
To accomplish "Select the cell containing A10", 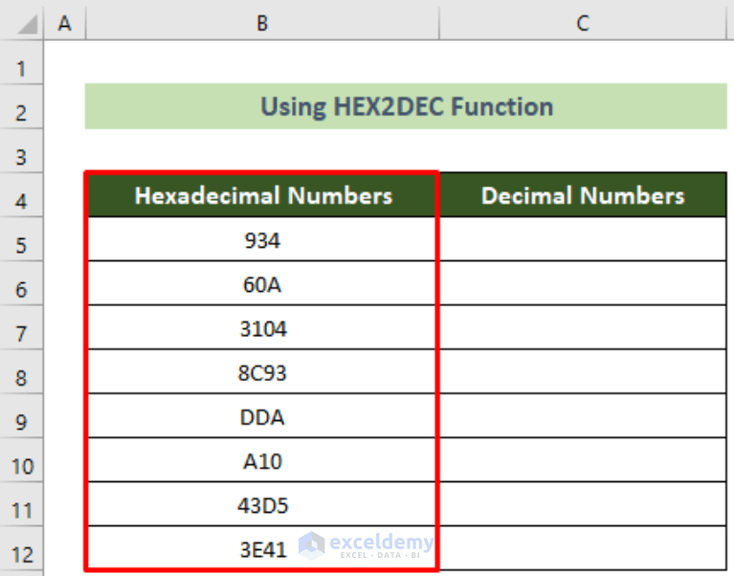I will (x=262, y=460).
